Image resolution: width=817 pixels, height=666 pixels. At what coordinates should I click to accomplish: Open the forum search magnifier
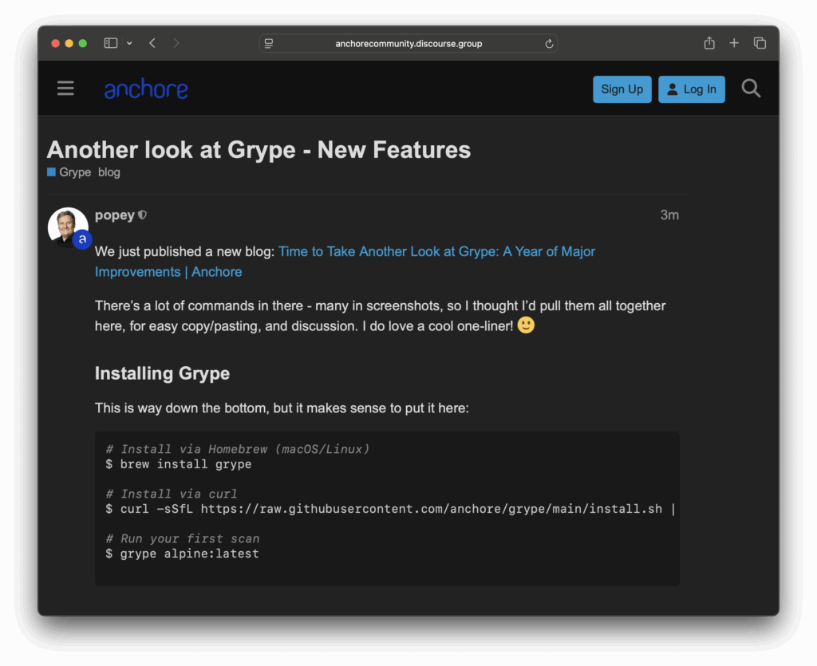[x=751, y=89]
